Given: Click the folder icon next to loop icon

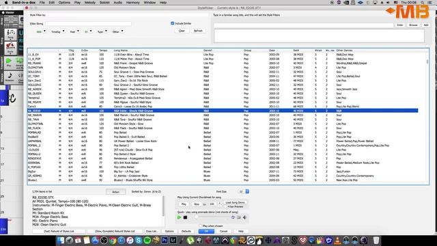Looking at the screenshot, I should pyautogui.click(x=239, y=217).
